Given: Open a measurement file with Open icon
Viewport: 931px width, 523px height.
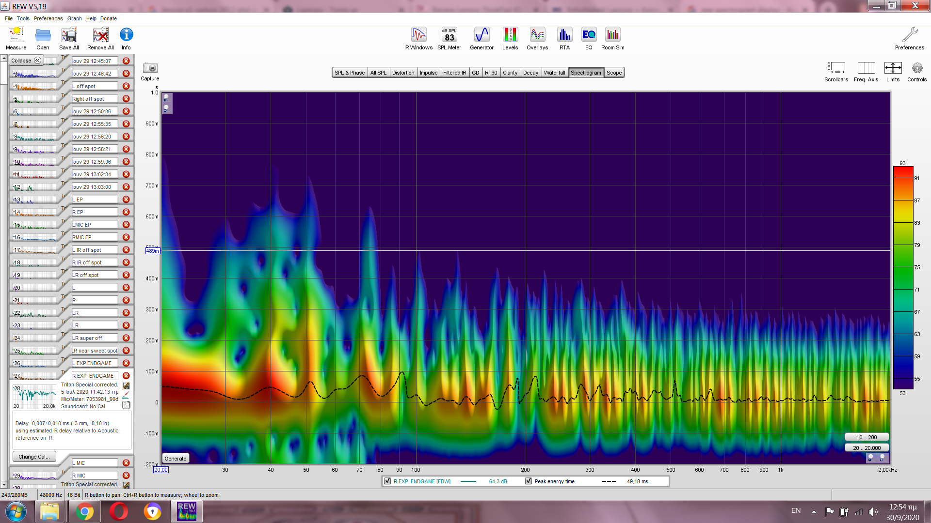Looking at the screenshot, I should [x=43, y=38].
